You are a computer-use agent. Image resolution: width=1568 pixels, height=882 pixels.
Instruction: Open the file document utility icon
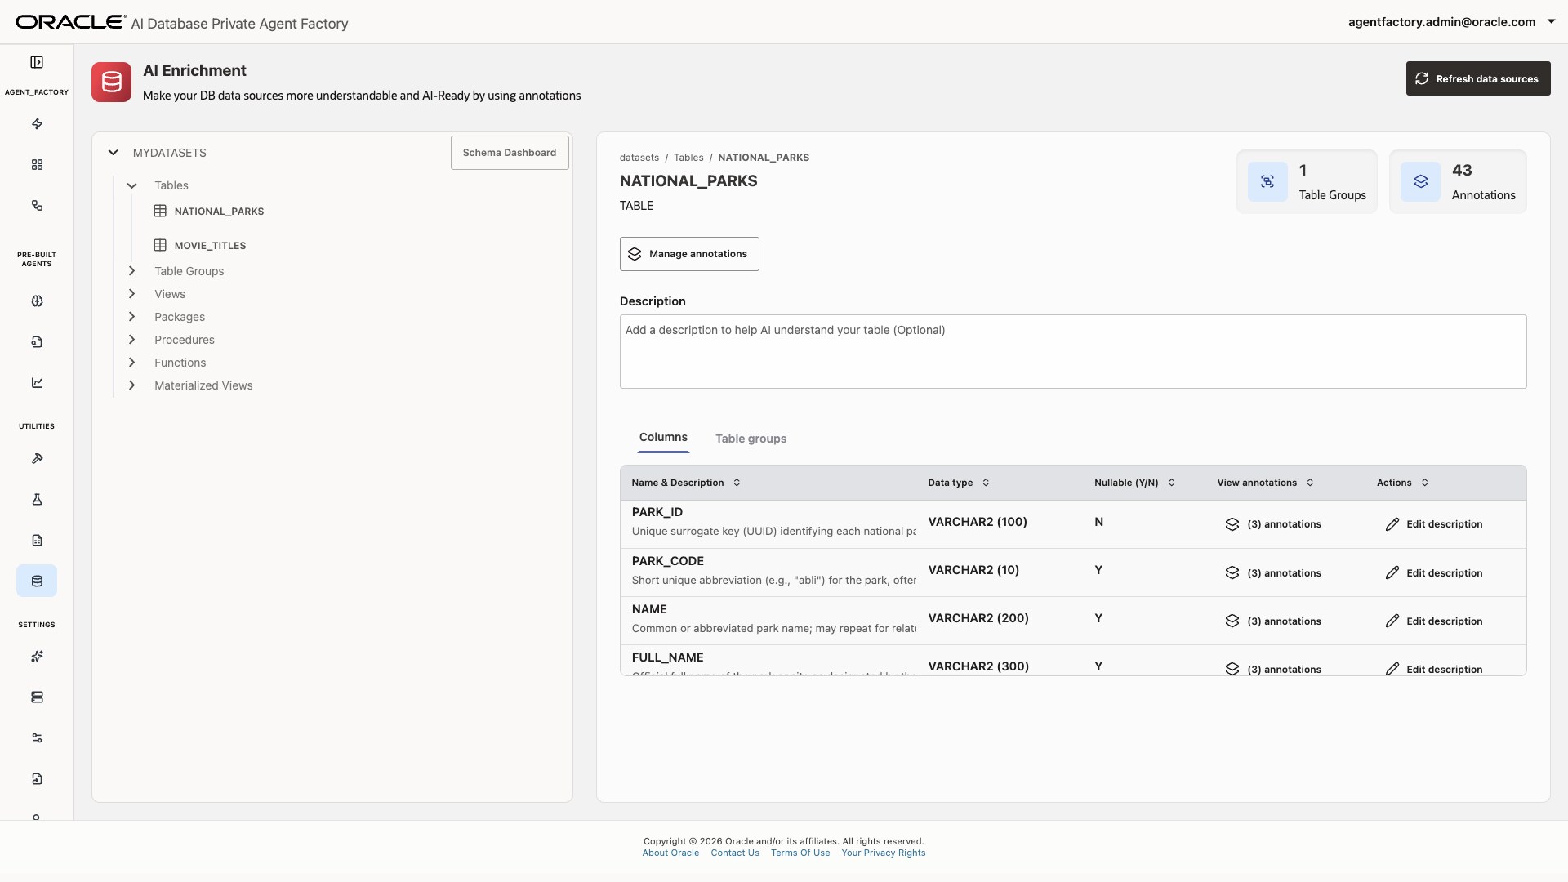pos(37,541)
